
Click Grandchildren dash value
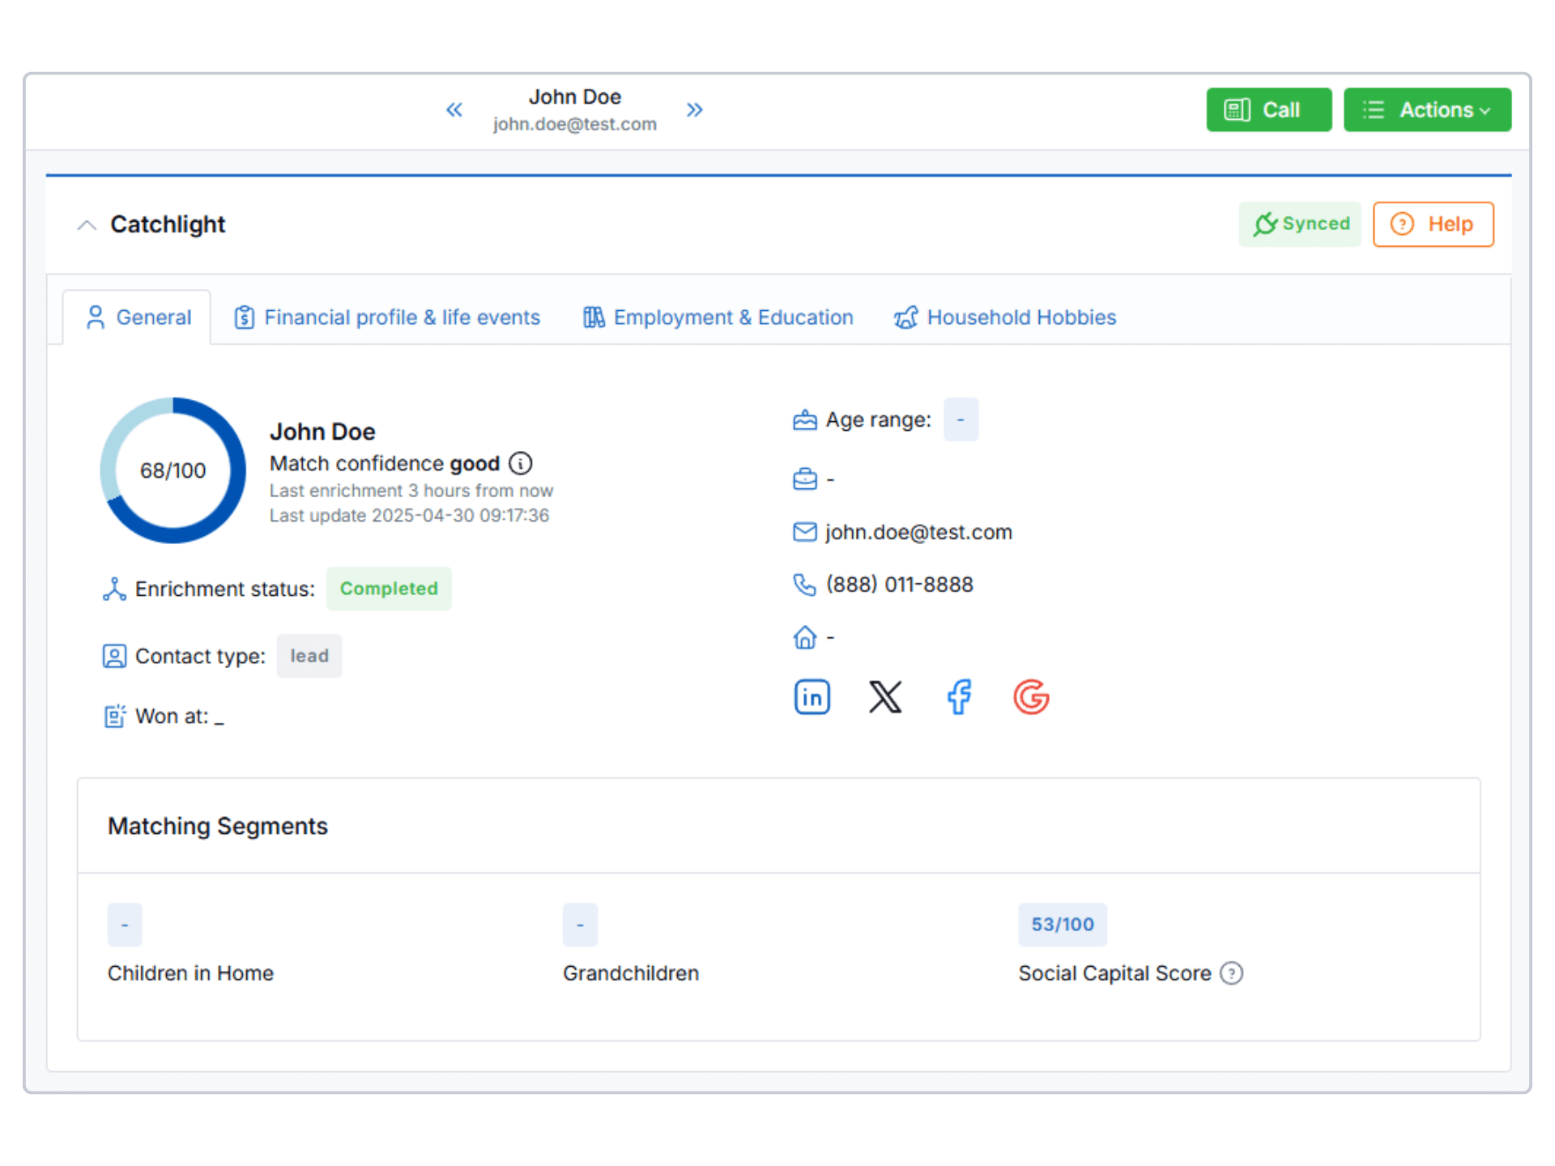[580, 925]
